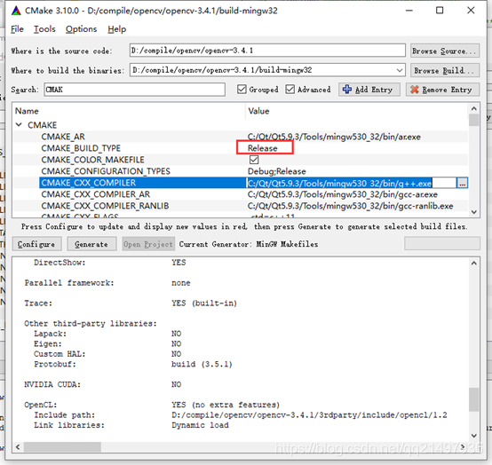Open the Options menu
This screenshot has height=465, width=492.
[82, 29]
